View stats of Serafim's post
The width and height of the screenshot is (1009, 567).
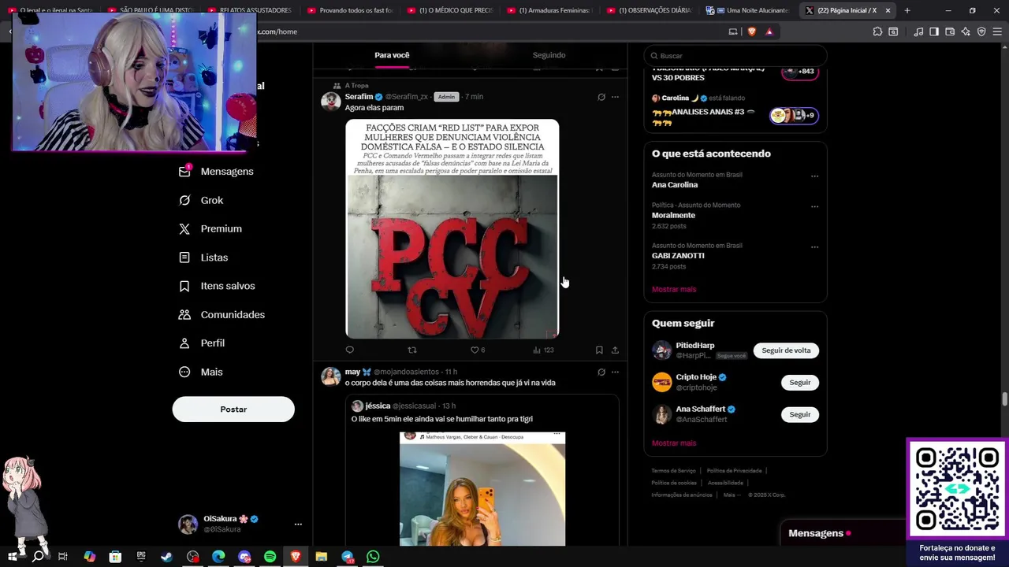(543, 350)
